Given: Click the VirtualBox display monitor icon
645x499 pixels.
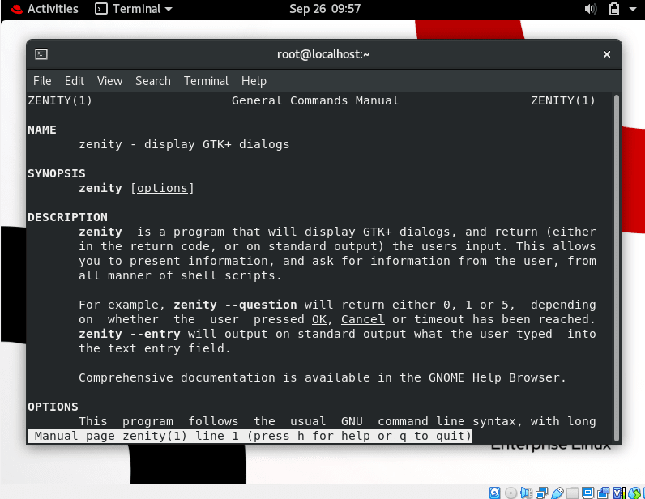Looking at the screenshot, I should pyautogui.click(x=587, y=493).
